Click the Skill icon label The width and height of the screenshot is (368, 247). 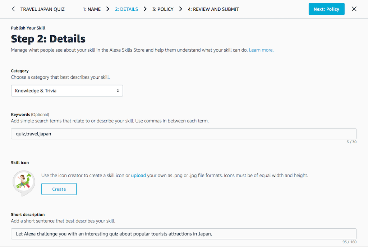[20, 162]
